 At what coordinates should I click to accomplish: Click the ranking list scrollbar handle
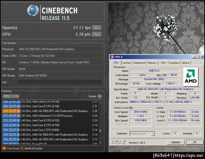(100, 131)
